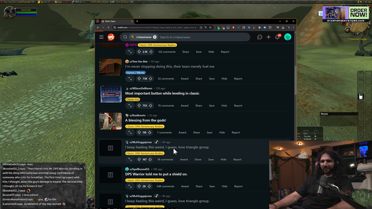Open the notifications bell
The width and height of the screenshot is (372, 209).
tap(277, 37)
